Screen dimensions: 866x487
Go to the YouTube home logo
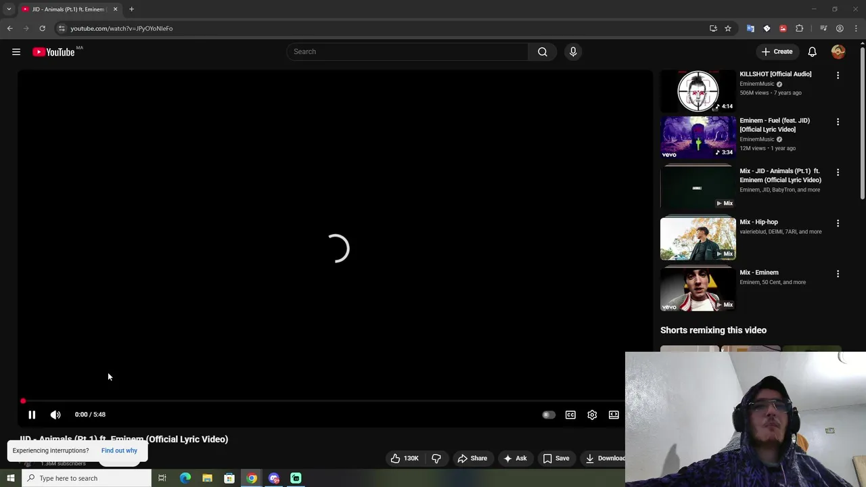tap(53, 52)
